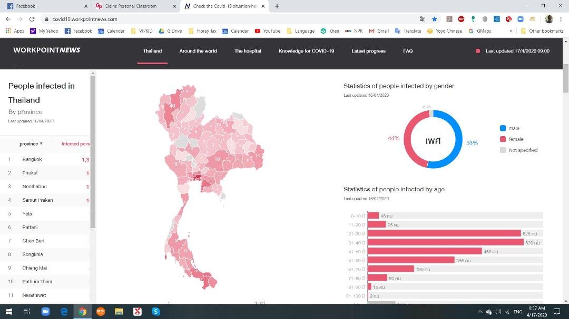Open Knowledge for COVID-19 section
Screen dimensions: 569x319
[306, 51]
